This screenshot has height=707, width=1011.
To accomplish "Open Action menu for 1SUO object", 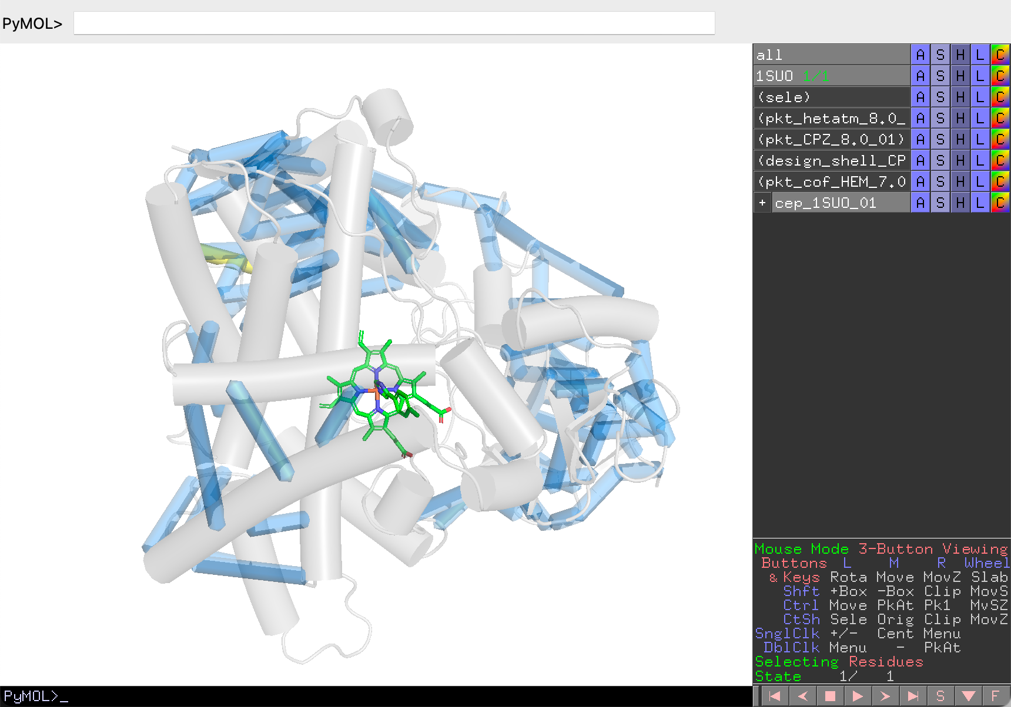I will point(920,76).
